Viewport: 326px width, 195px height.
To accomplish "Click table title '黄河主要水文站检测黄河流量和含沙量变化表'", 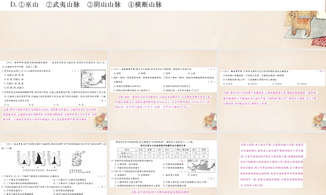I will point(163,146).
